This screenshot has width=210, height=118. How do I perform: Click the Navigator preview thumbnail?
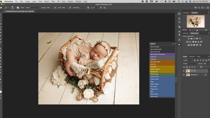(x=196, y=21)
